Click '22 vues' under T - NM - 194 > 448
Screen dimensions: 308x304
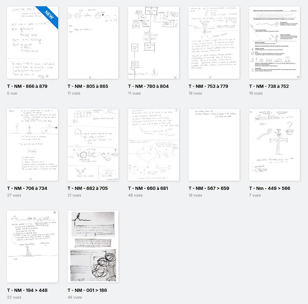pyautogui.click(x=14, y=297)
